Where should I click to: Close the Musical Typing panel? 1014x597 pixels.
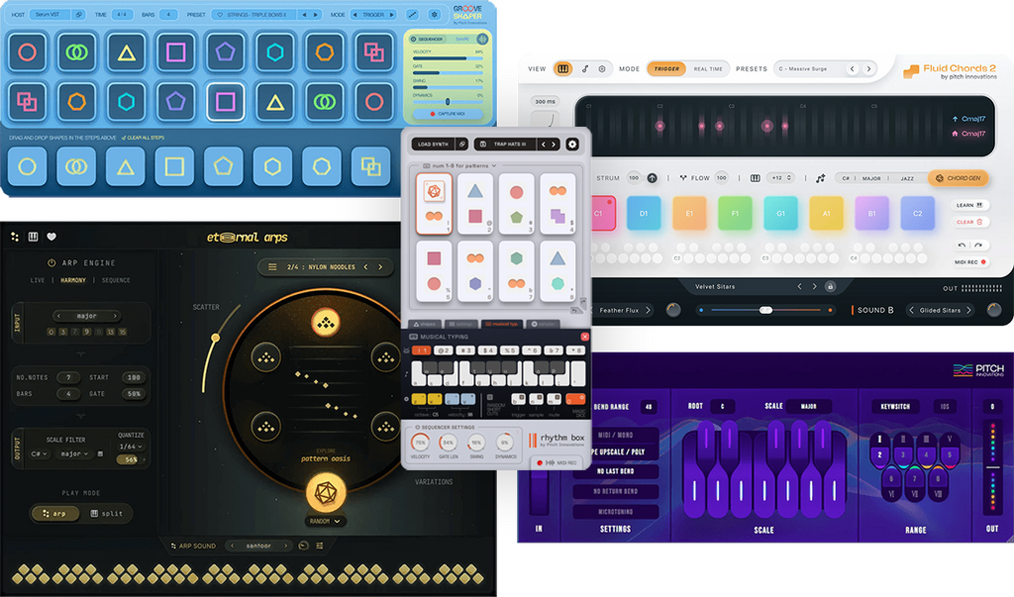[x=584, y=337]
